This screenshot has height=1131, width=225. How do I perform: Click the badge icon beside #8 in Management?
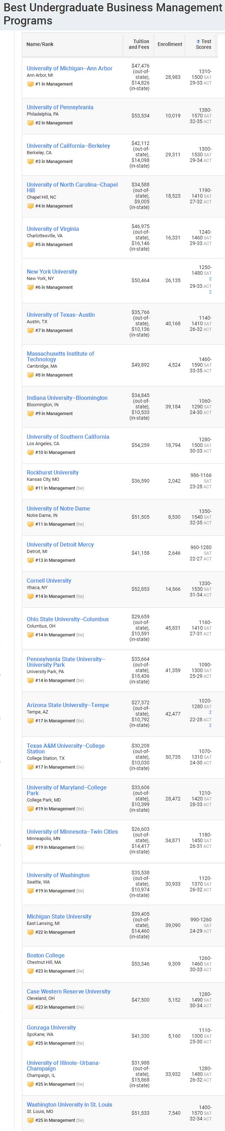pyautogui.click(x=30, y=375)
